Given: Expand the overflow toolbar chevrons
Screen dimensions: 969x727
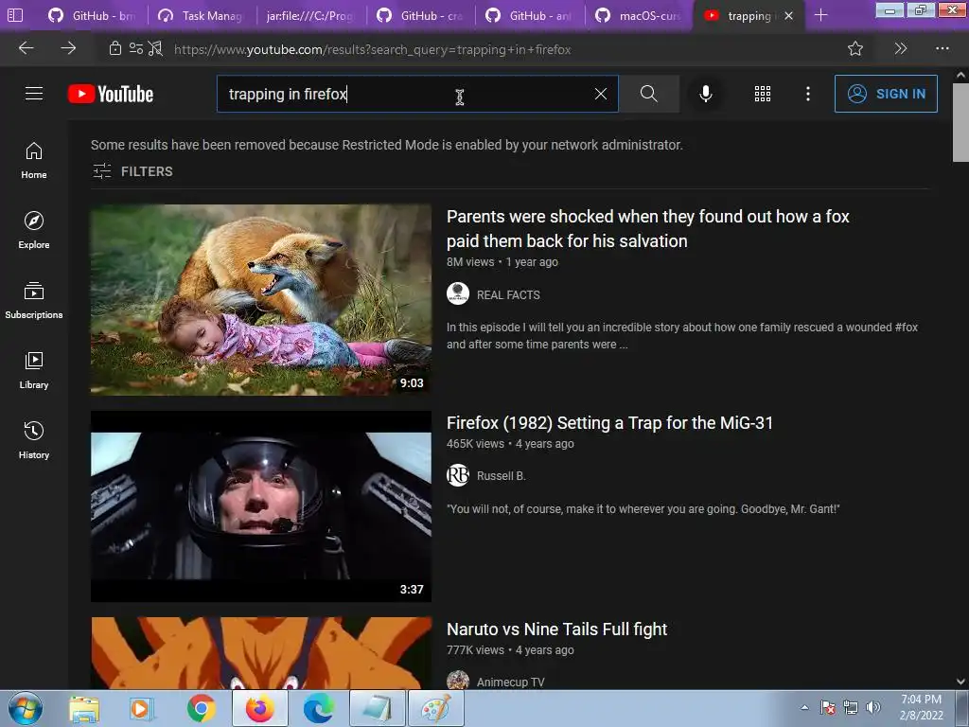Looking at the screenshot, I should coord(901,48).
